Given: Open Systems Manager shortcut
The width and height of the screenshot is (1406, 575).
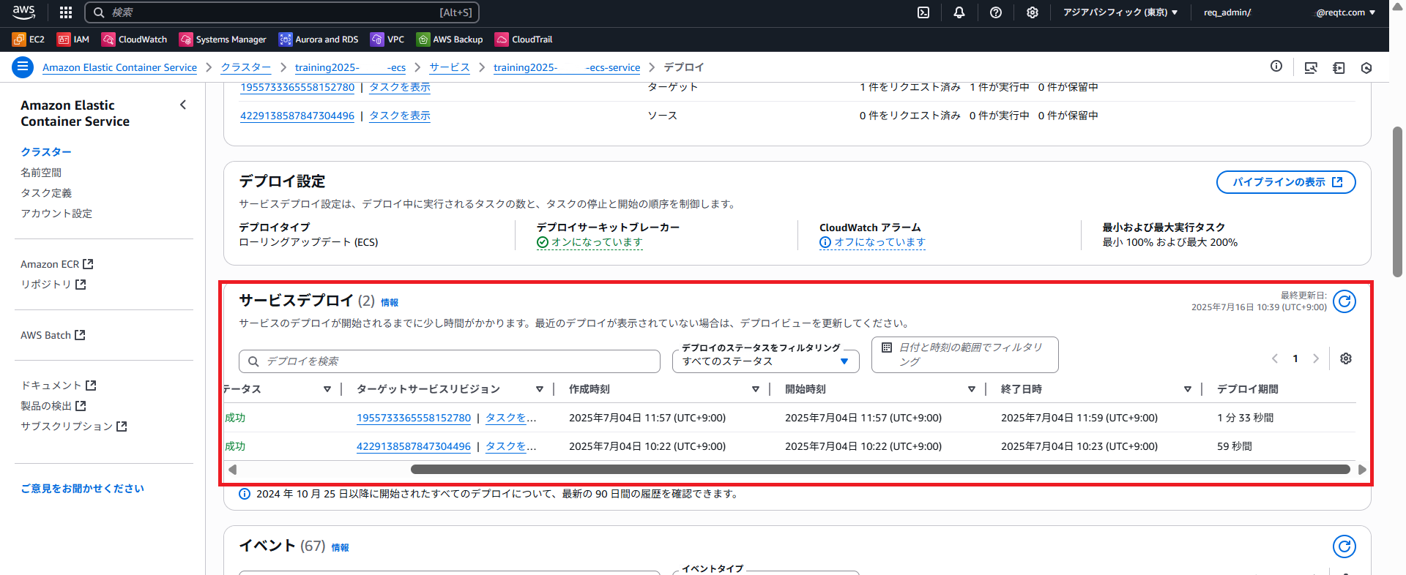Looking at the screenshot, I should (223, 40).
